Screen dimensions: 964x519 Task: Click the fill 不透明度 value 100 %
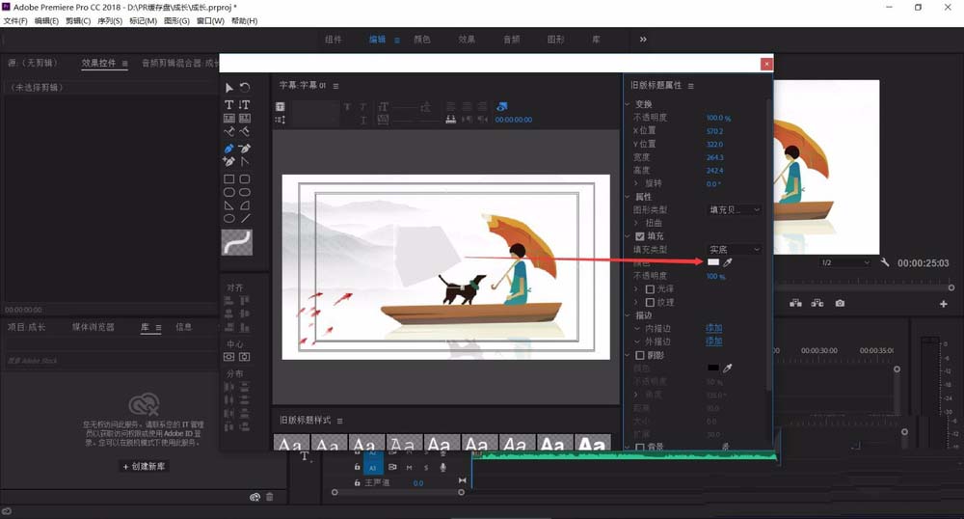pyautogui.click(x=715, y=276)
